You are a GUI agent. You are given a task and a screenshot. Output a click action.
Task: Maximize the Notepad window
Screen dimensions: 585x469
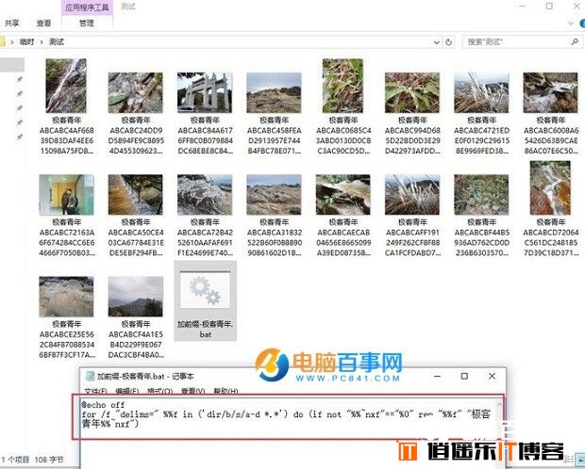pyautogui.click(x=464, y=377)
